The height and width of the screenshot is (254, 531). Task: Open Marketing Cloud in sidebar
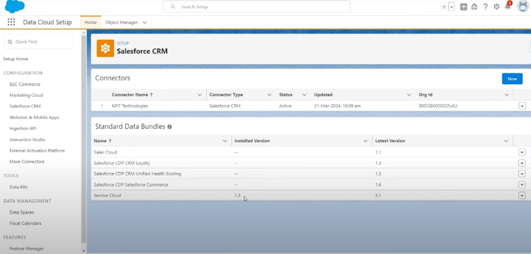pyautogui.click(x=26, y=95)
